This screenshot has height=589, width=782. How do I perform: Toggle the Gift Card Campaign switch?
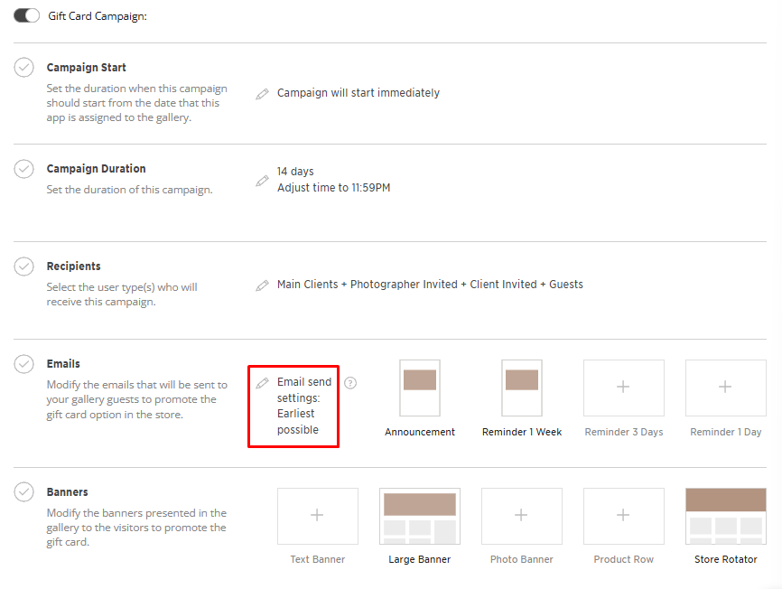click(x=26, y=15)
